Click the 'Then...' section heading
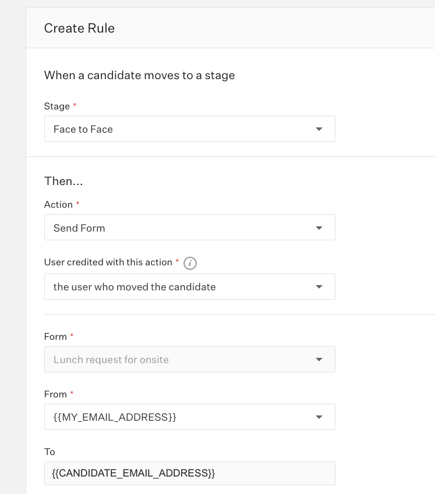This screenshot has height=494, width=435. click(x=63, y=181)
